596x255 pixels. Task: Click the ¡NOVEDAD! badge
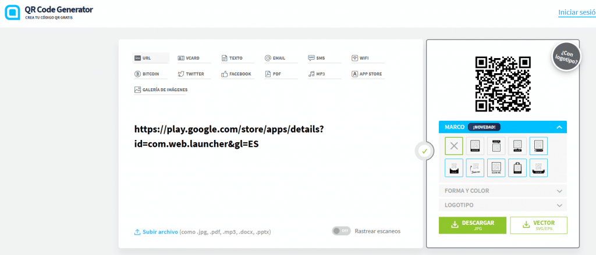(484, 127)
